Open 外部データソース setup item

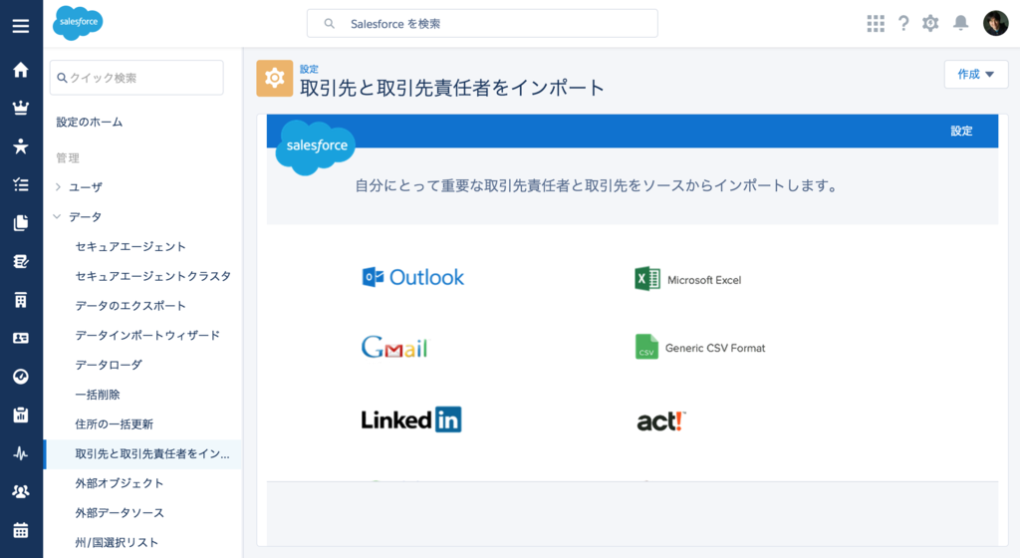[120, 512]
